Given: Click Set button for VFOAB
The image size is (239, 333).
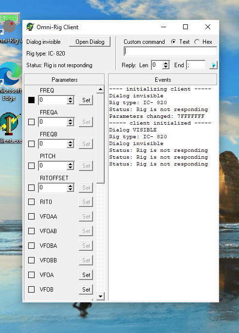Looking at the screenshot, I should coord(86,231).
